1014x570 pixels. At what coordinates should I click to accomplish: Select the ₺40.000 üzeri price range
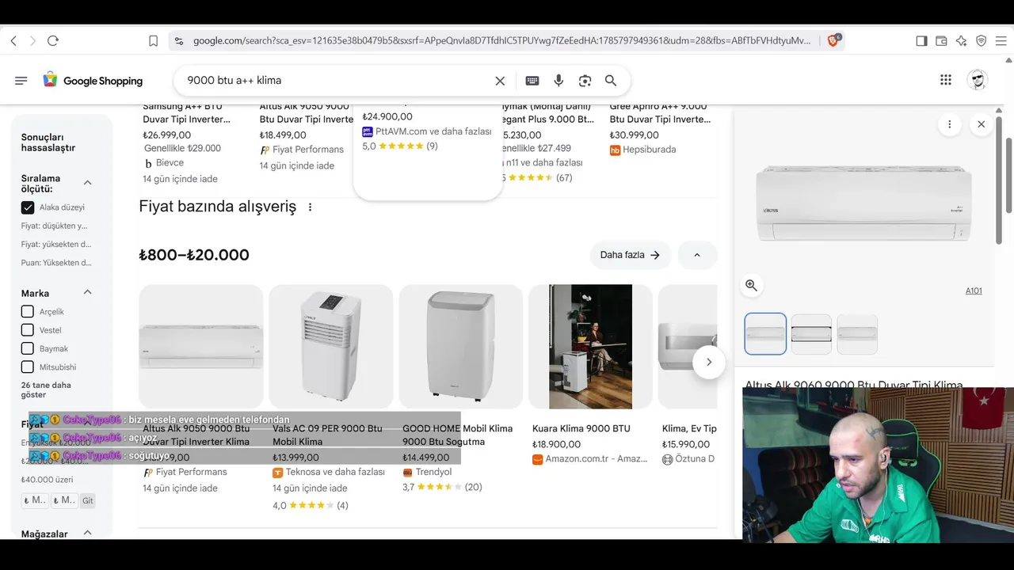(x=48, y=479)
